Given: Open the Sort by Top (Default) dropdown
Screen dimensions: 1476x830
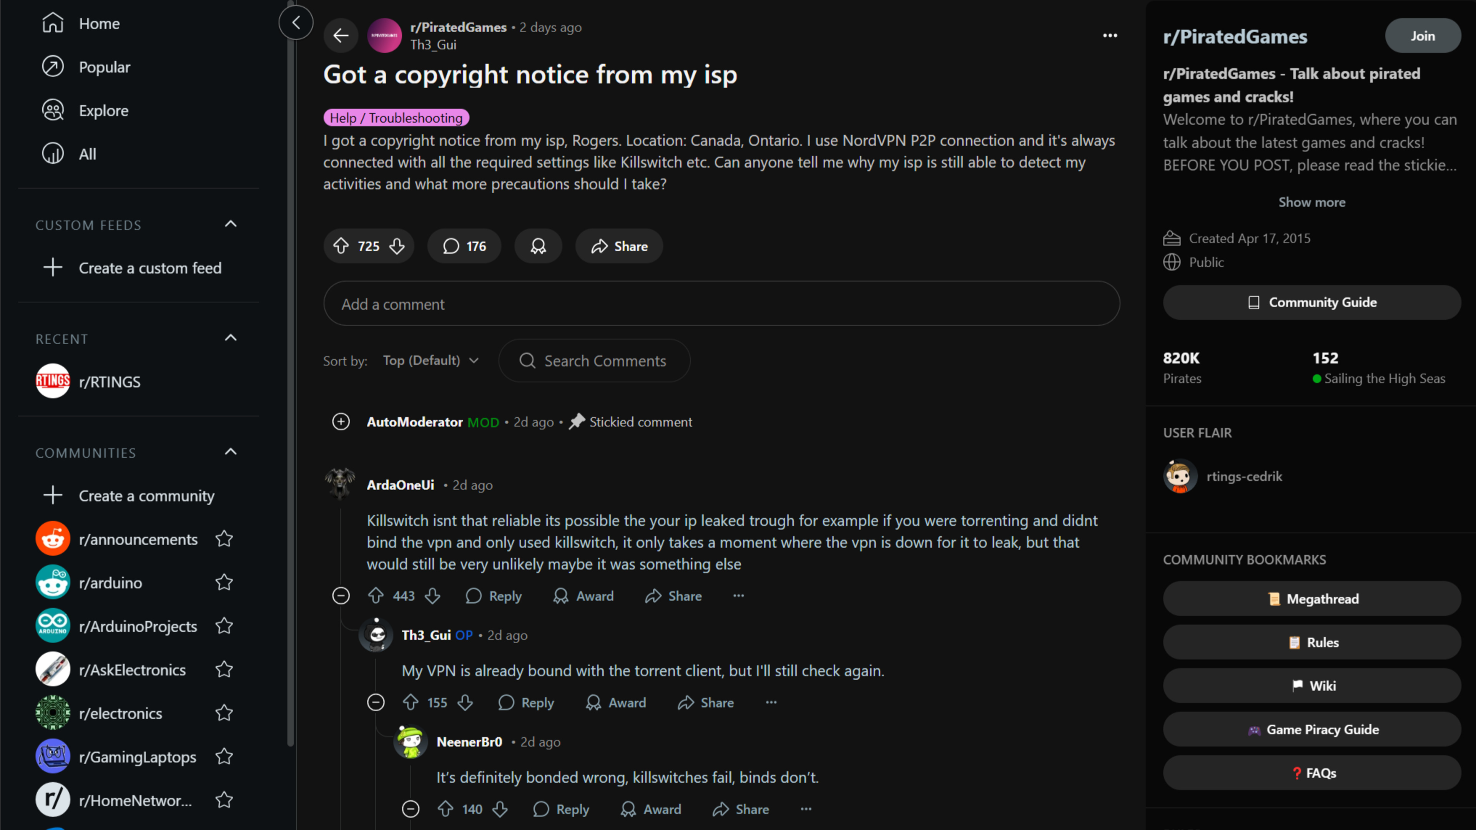Looking at the screenshot, I should [x=431, y=360].
